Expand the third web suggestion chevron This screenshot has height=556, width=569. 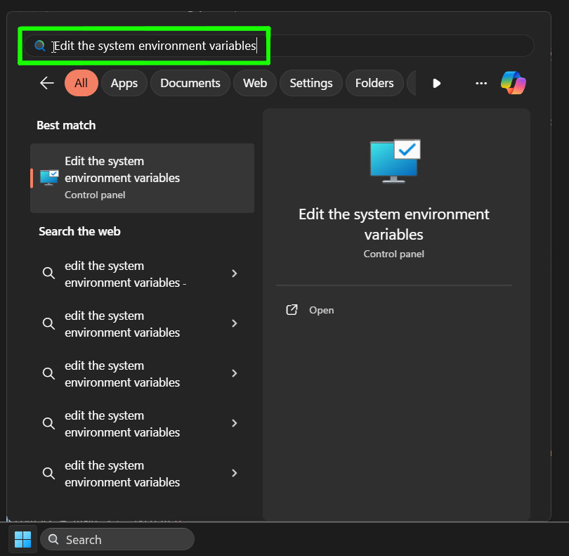(x=235, y=374)
